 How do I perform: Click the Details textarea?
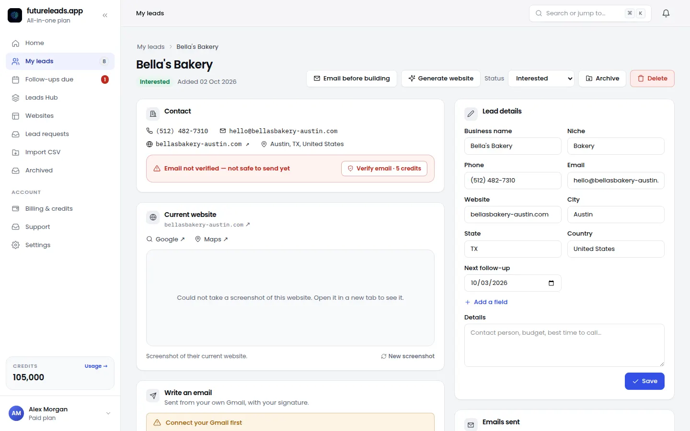tap(564, 345)
